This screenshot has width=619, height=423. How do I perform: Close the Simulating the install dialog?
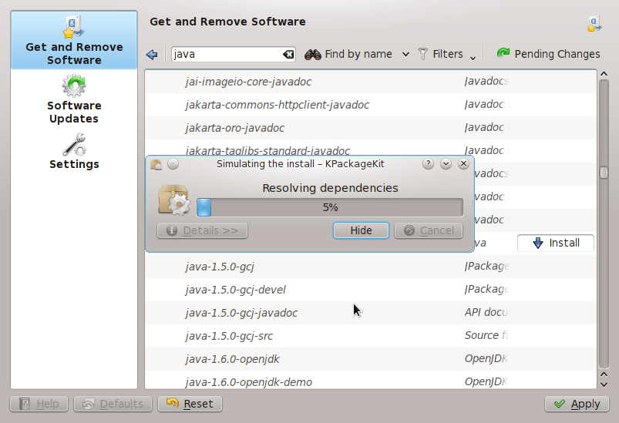pyautogui.click(x=463, y=164)
